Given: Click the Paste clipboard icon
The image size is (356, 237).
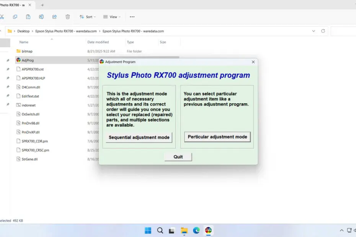Looking at the screenshot, I should 28,17.
